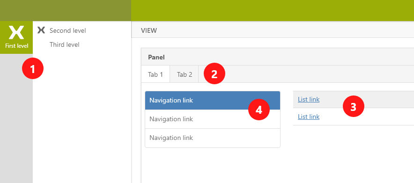This screenshot has width=414, height=183.
Task: Select the second Navigation link
Action: pyautogui.click(x=213, y=119)
